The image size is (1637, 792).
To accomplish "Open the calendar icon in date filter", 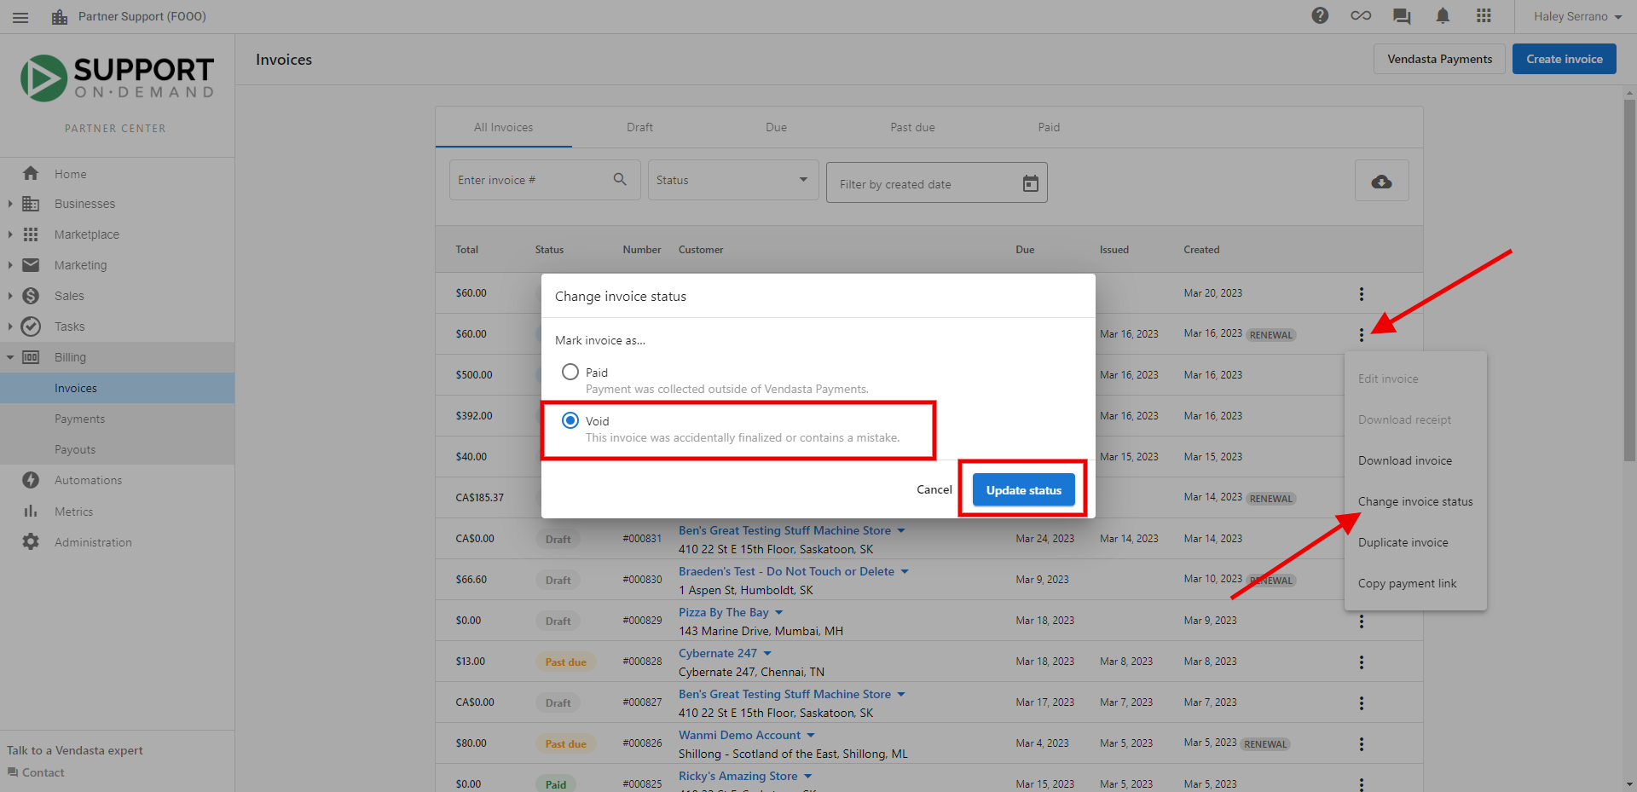I will click(x=1031, y=183).
